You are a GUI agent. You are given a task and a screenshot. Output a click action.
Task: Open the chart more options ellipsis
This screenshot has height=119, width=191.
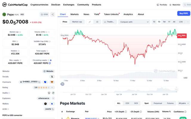point(188,22)
